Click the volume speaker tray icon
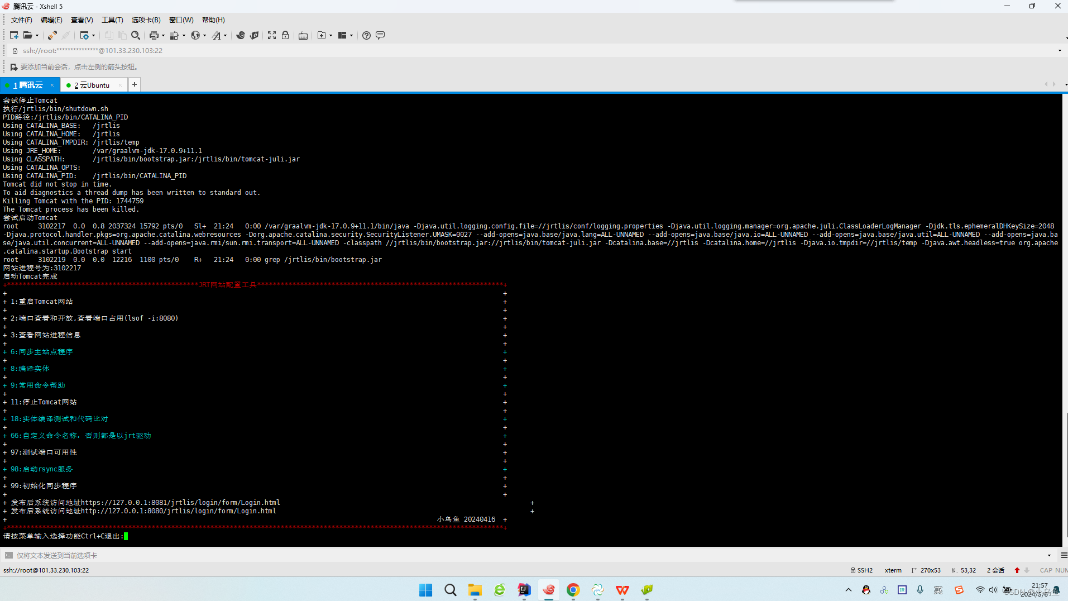 pos(993,590)
